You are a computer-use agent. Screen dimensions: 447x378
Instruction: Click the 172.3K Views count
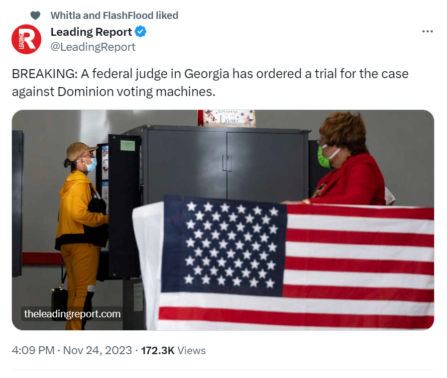pos(173,350)
